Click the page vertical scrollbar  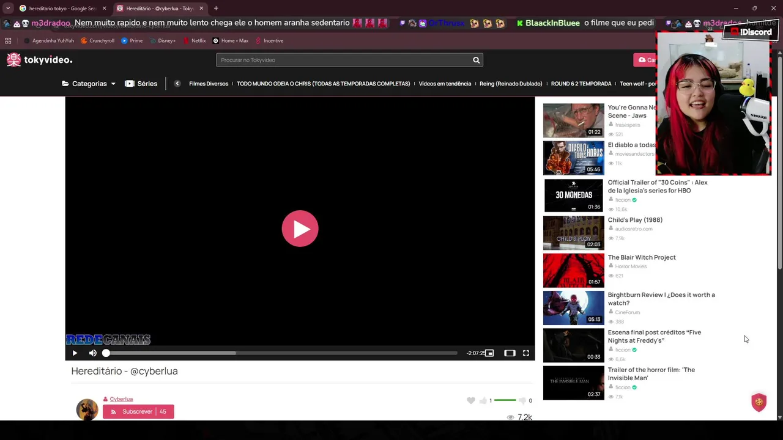coord(779,162)
